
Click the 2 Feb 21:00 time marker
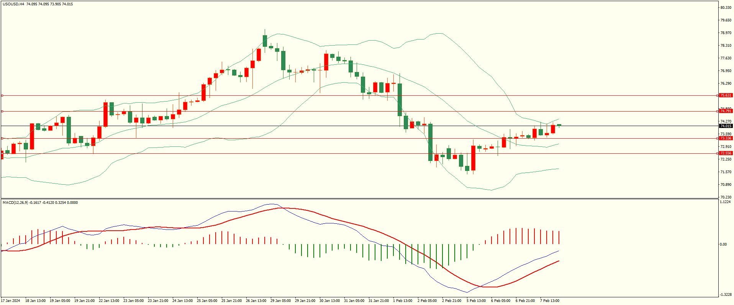pyautogui.click(x=452, y=301)
